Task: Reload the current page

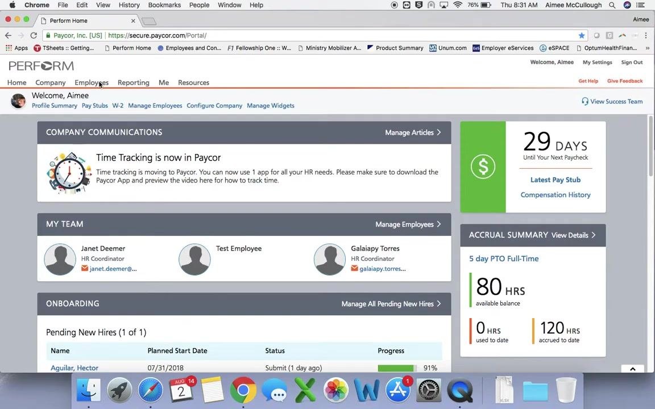Action: pos(34,35)
